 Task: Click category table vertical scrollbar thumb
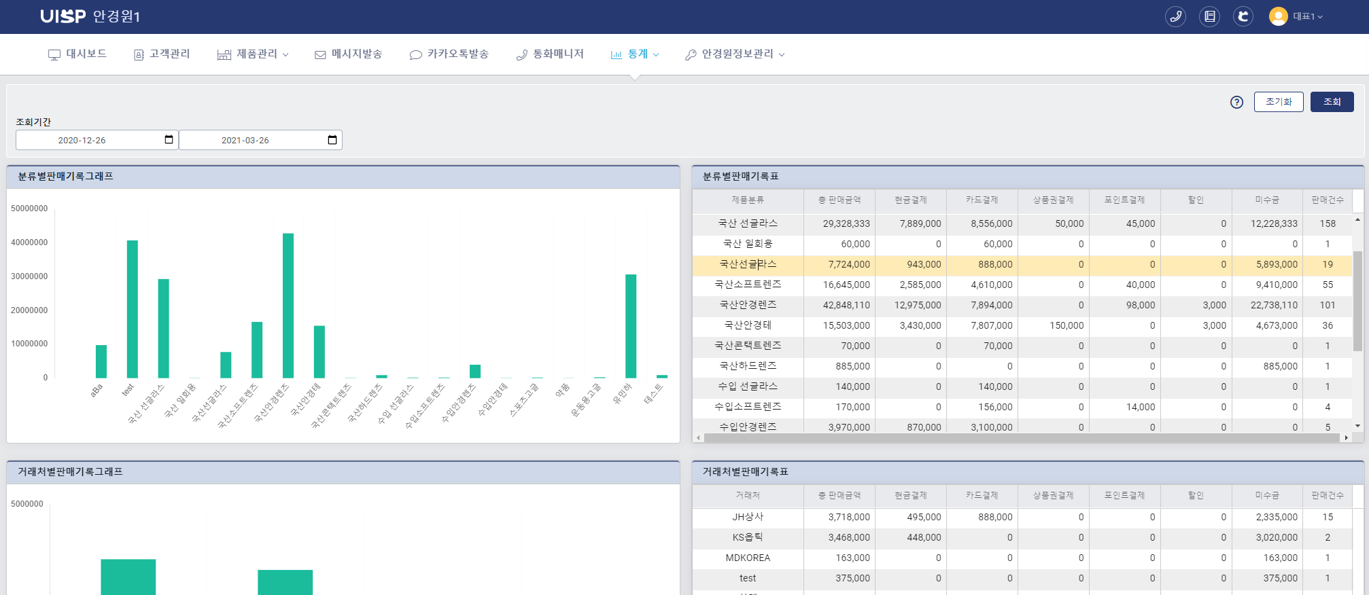1357,301
